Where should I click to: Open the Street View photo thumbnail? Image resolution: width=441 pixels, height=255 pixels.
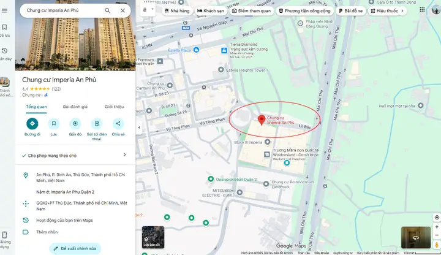click(x=416, y=237)
